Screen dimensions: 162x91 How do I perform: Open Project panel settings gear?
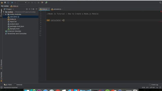click(x=33, y=9)
